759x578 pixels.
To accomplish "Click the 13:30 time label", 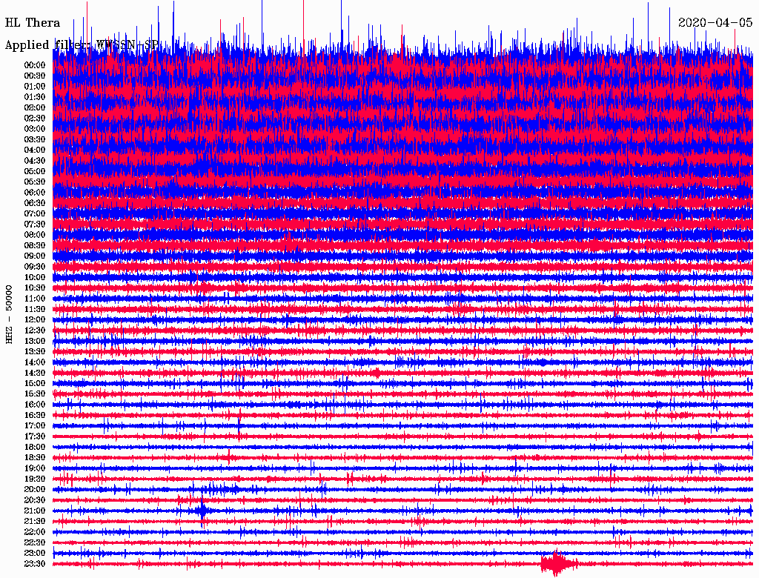I will tap(35, 351).
